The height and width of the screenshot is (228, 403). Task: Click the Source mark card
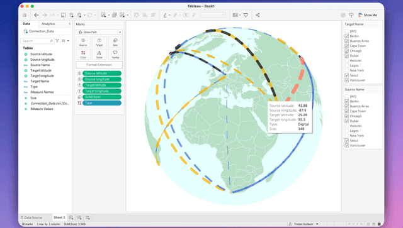coord(83,42)
